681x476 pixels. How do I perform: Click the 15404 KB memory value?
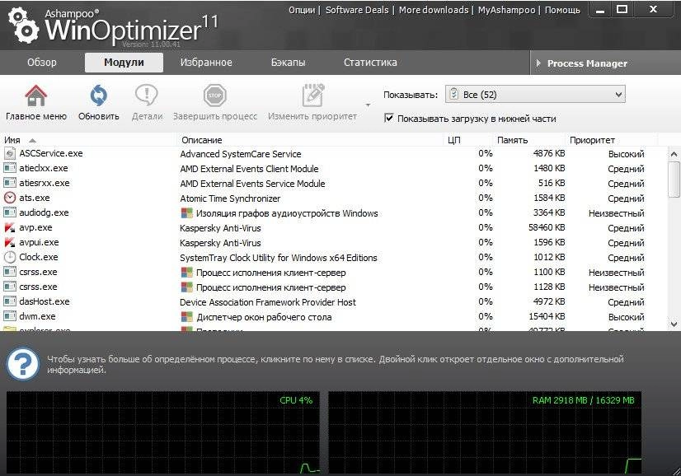coord(547,316)
